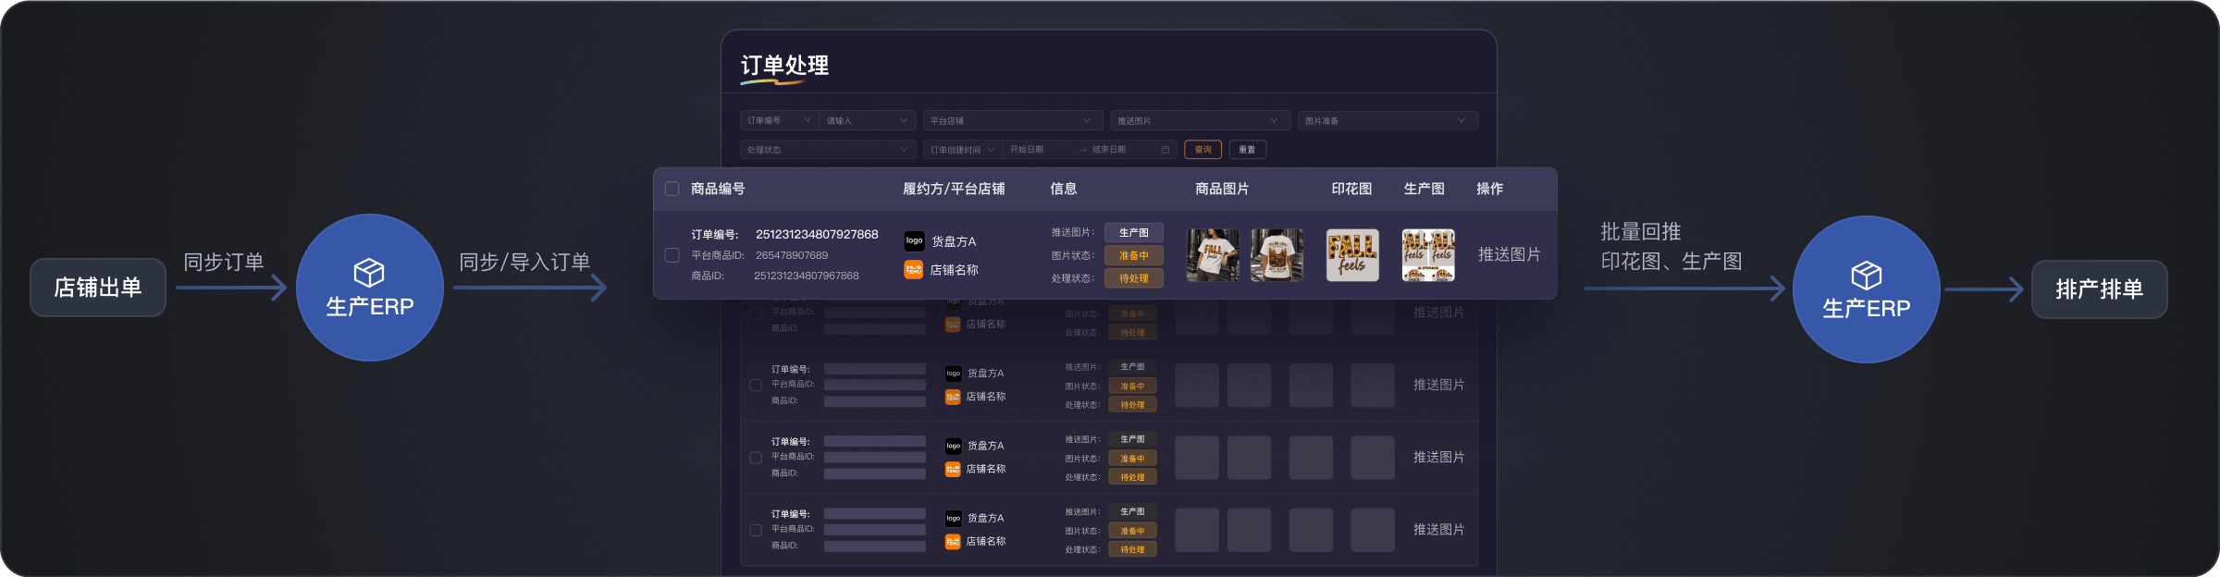Click the 排产排单 box

click(x=2099, y=289)
